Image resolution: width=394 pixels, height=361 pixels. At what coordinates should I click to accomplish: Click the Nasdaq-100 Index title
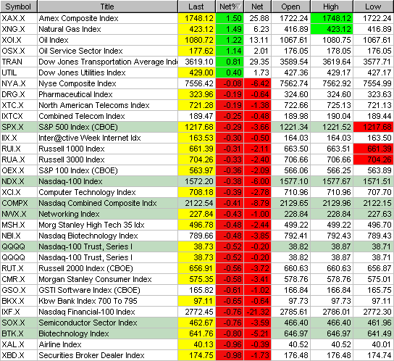70,181
